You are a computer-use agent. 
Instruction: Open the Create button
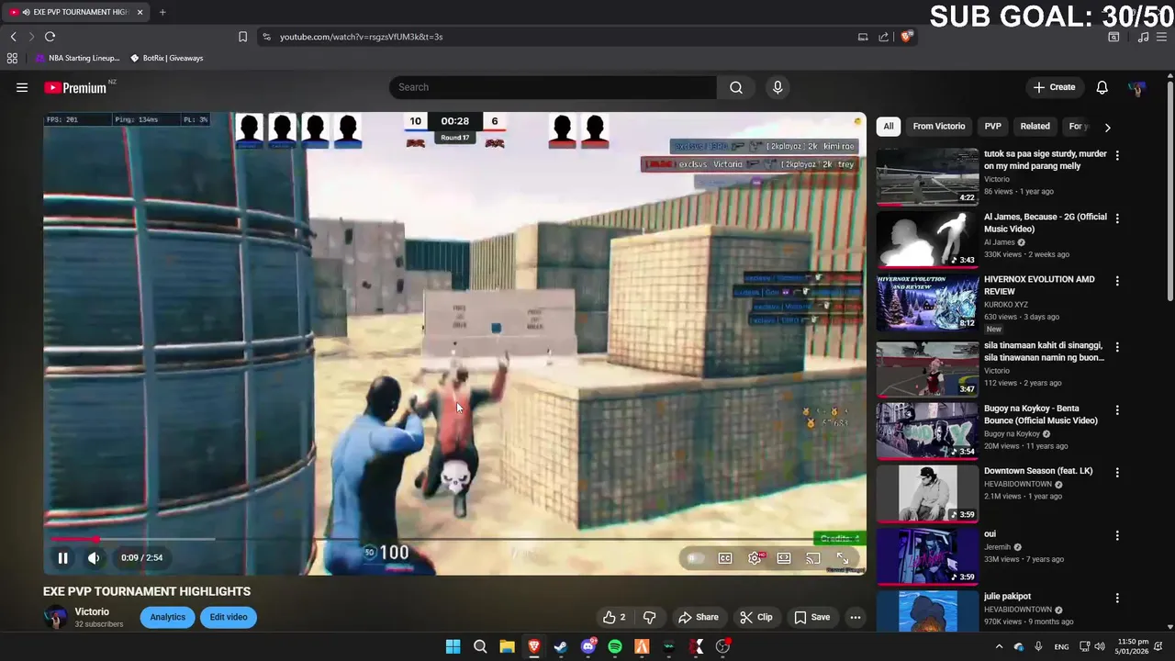click(x=1054, y=87)
